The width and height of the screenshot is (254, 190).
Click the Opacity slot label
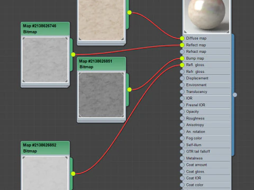[x=192, y=112]
